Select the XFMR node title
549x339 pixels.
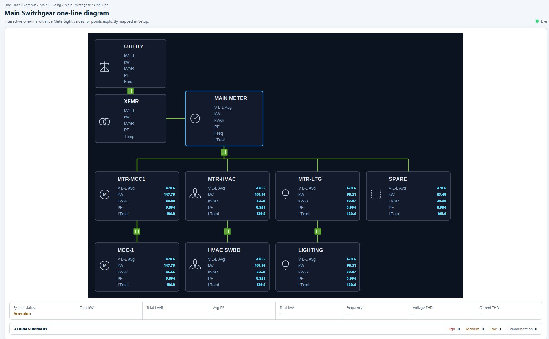click(131, 101)
